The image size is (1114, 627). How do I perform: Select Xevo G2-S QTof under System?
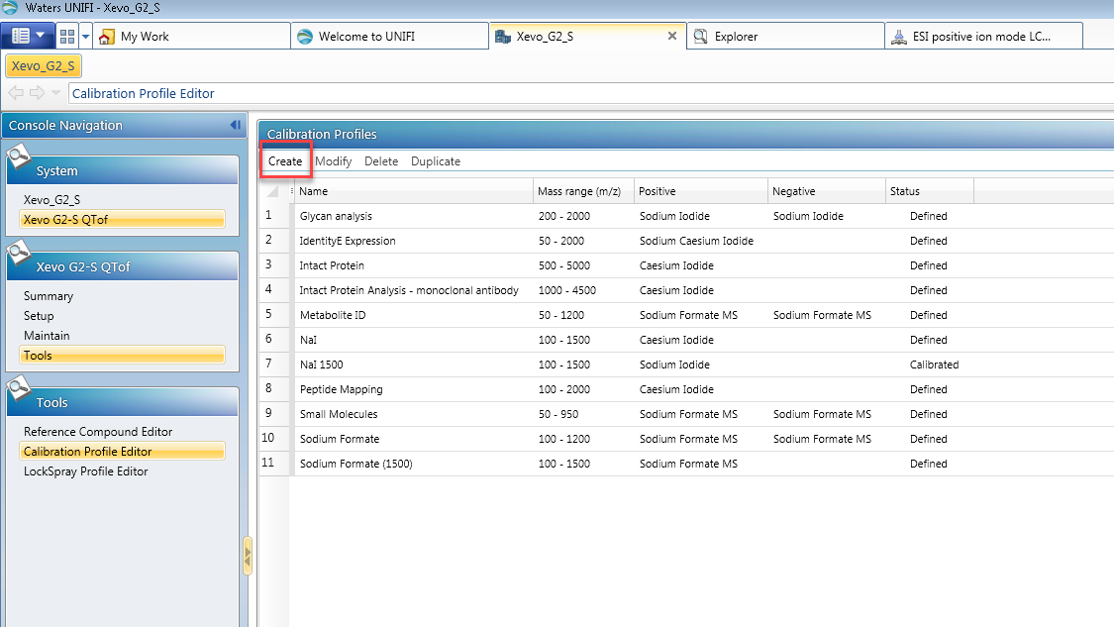pos(123,220)
